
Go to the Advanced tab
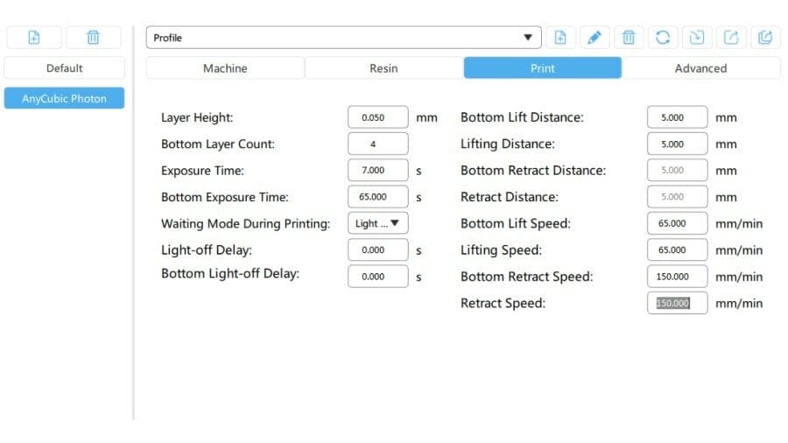(x=700, y=68)
